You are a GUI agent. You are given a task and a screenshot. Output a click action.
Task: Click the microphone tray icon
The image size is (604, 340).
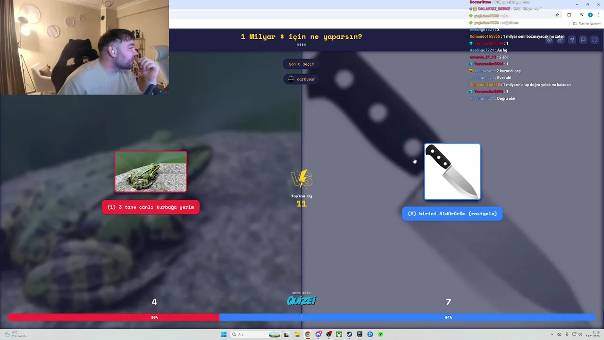pos(567,334)
